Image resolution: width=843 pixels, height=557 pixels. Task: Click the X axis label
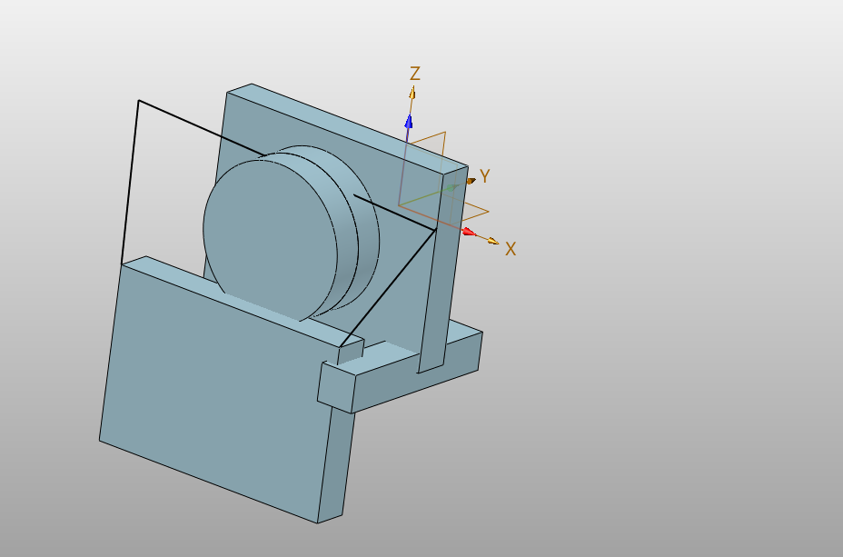[x=511, y=249]
